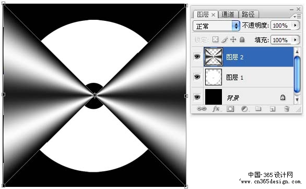Add a layer mask

pyautogui.click(x=230, y=109)
